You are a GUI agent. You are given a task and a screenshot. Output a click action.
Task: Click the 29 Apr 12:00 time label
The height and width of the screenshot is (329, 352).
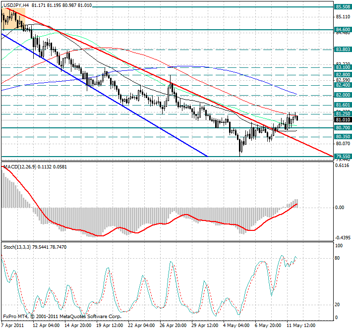point(205,326)
